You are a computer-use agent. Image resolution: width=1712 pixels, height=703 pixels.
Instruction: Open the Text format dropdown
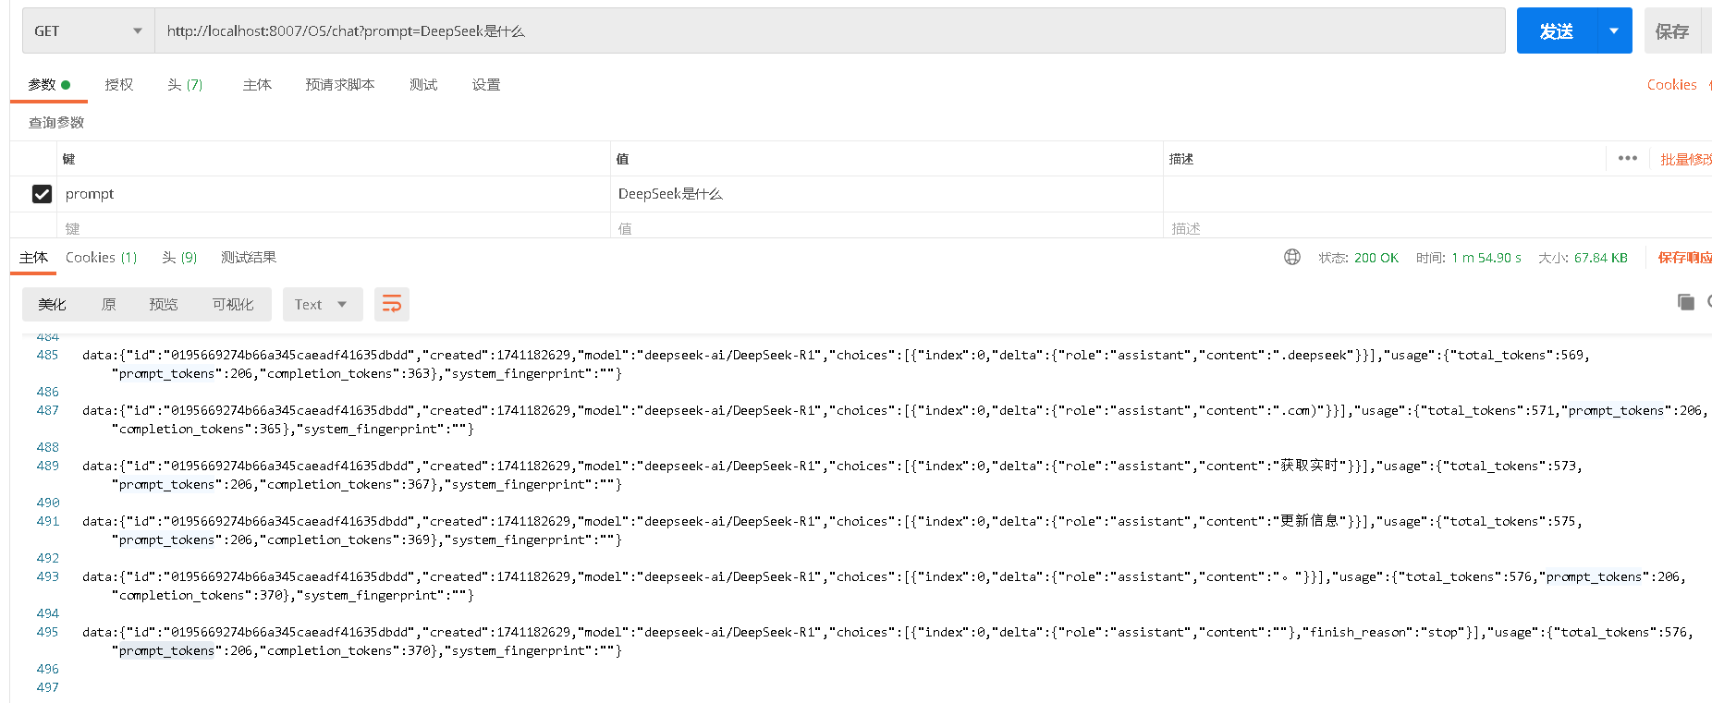click(321, 304)
